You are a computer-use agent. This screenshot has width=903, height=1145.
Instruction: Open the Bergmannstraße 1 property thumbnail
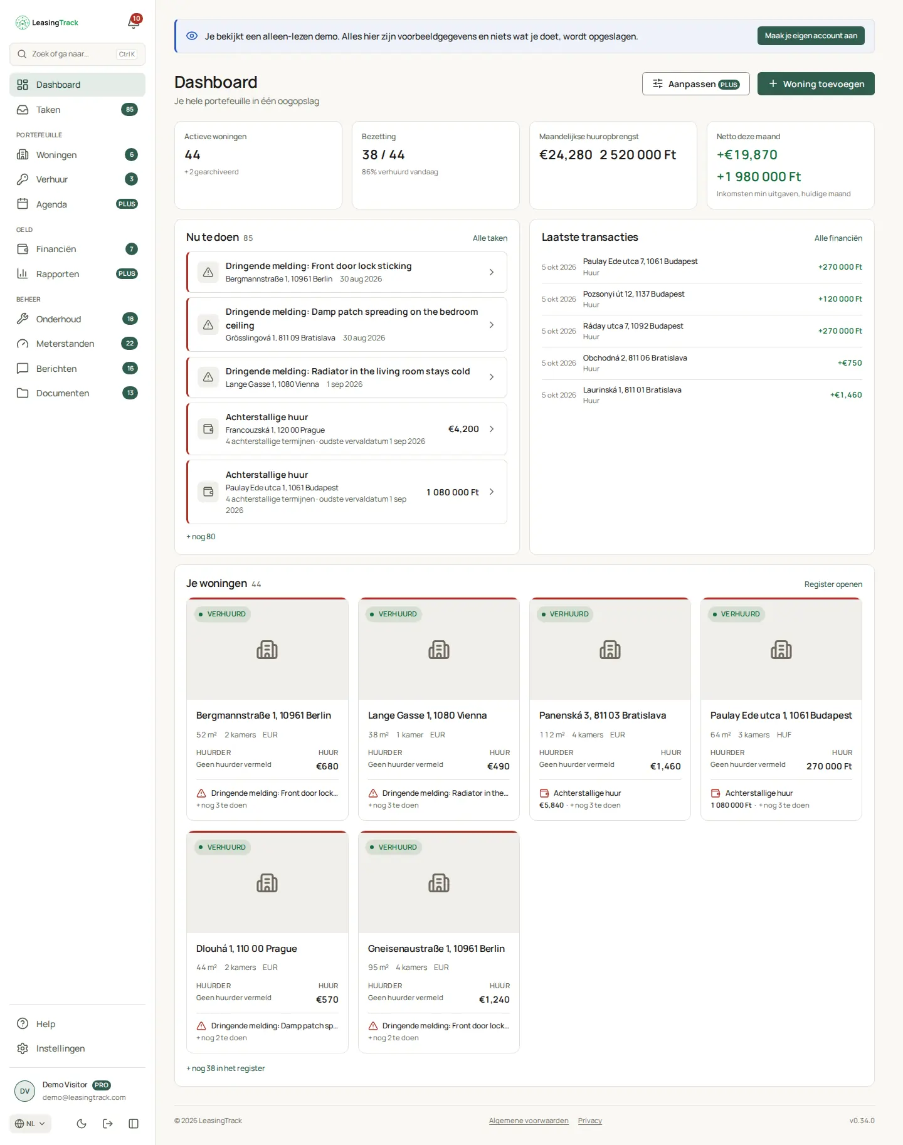tap(267, 650)
